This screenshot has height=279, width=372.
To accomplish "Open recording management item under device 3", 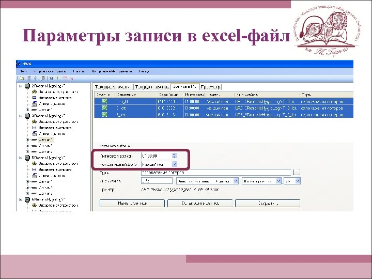I will 52,128.
